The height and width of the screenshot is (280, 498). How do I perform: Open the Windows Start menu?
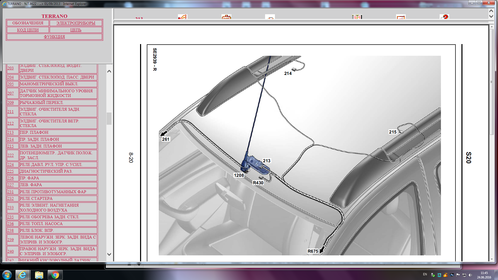(7, 275)
